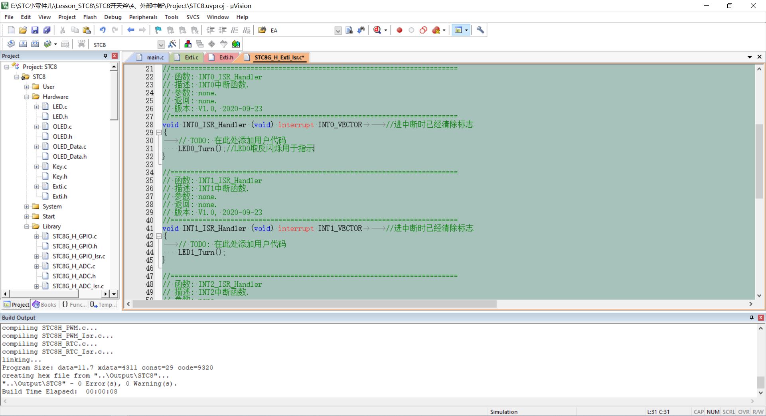Click the editor vertical scrollbar thumb
Image resolution: width=766 pixels, height=416 pixels.
coord(759,161)
